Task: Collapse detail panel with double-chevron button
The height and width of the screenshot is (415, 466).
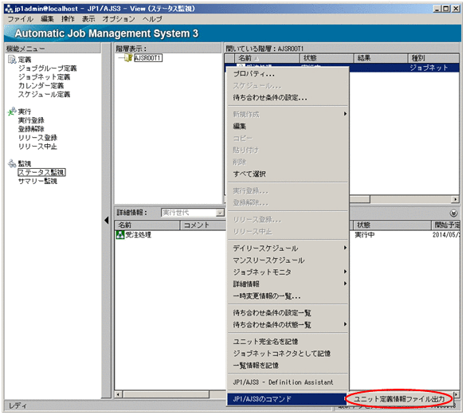Action: pos(453,213)
